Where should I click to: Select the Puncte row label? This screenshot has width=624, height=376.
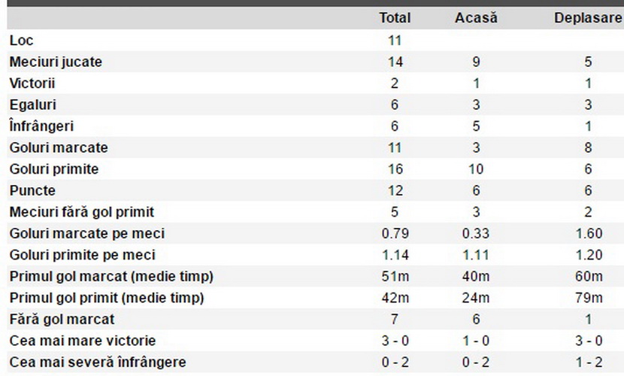(32, 190)
